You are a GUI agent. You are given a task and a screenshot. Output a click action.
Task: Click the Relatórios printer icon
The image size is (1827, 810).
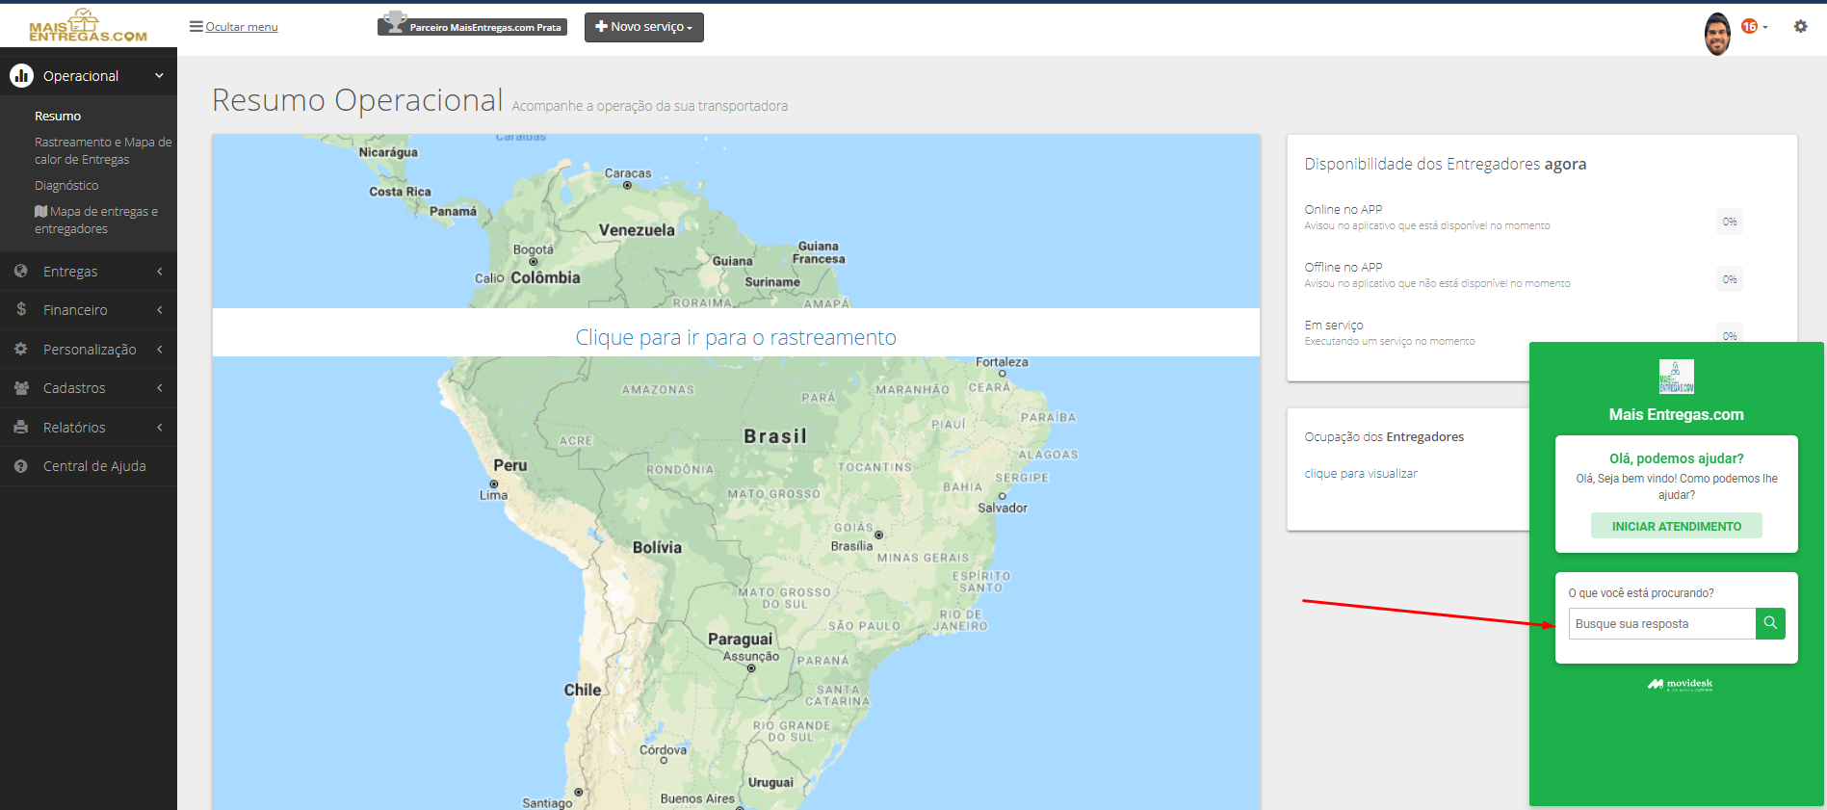coord(21,428)
